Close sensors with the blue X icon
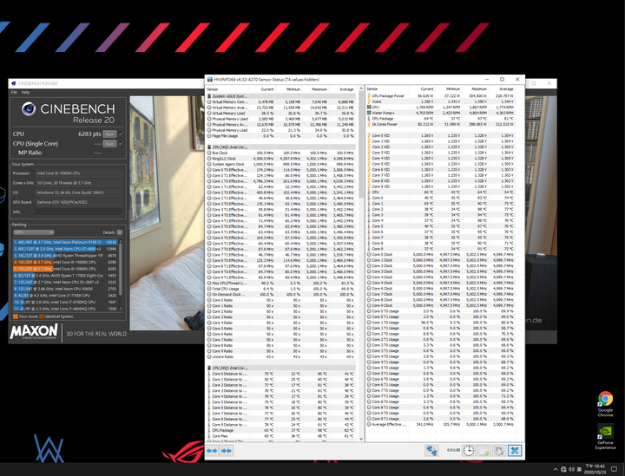Viewport: 625px width, 476px height. 515,450
